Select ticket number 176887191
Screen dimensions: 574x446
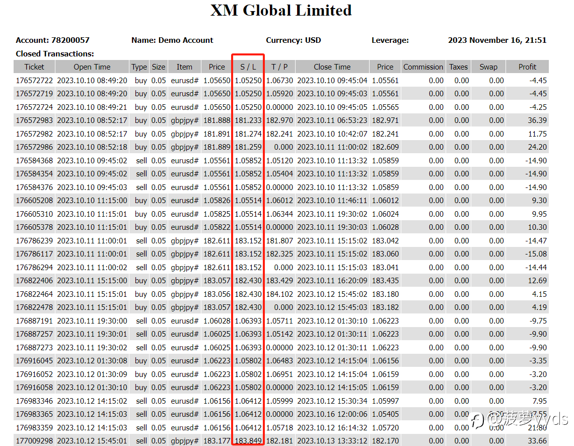[34, 321]
